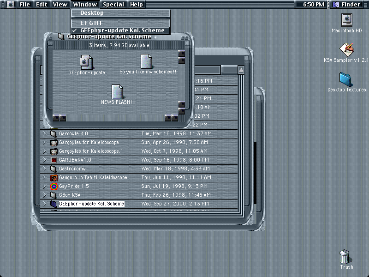Open the Special menu
Image resolution: width=369 pixels, height=277 pixels.
(x=113, y=4)
